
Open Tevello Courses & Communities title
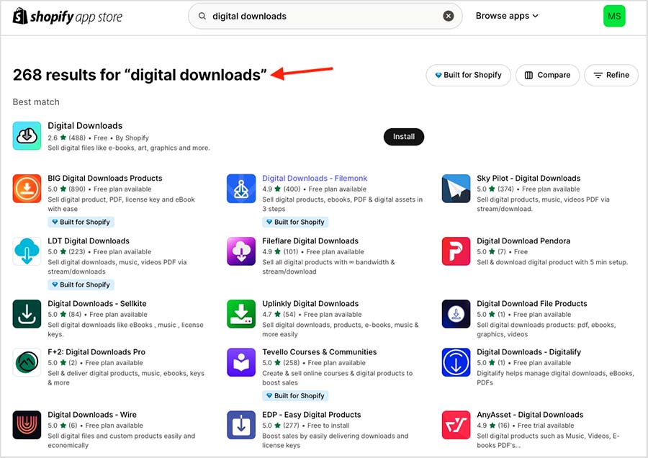[x=320, y=352]
